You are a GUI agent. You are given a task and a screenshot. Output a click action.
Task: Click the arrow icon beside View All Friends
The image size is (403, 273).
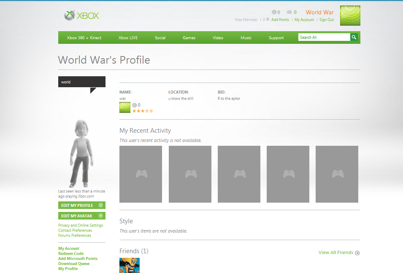pos(357,253)
